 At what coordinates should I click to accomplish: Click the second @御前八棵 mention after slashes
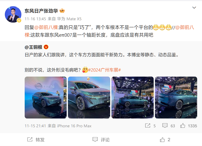pos(184,27)
